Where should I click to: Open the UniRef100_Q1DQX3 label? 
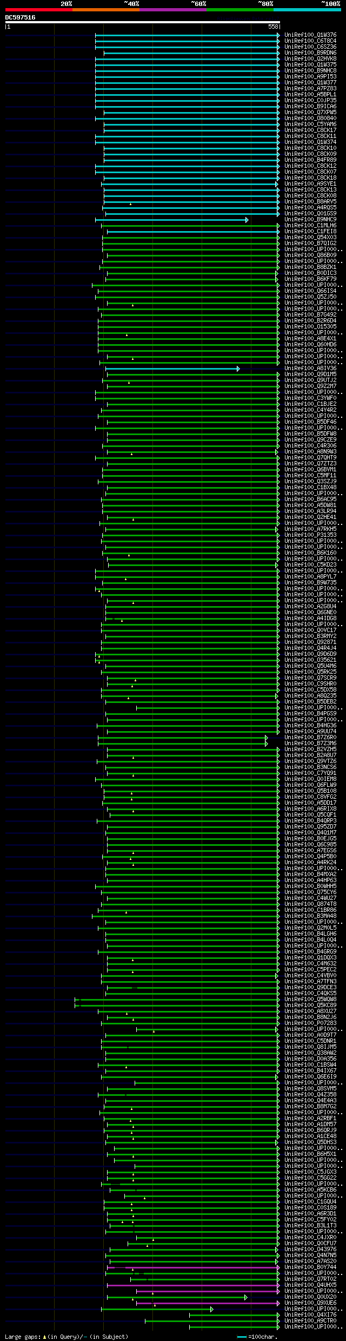point(310,957)
